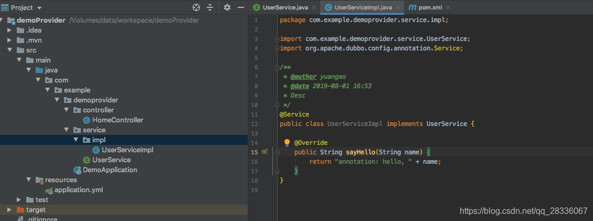The image size is (593, 221).
Task: Click the application.yml Spring config icon
Action: coord(49,191)
